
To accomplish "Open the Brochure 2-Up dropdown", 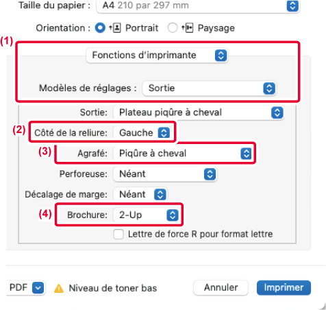I will tap(146, 215).
